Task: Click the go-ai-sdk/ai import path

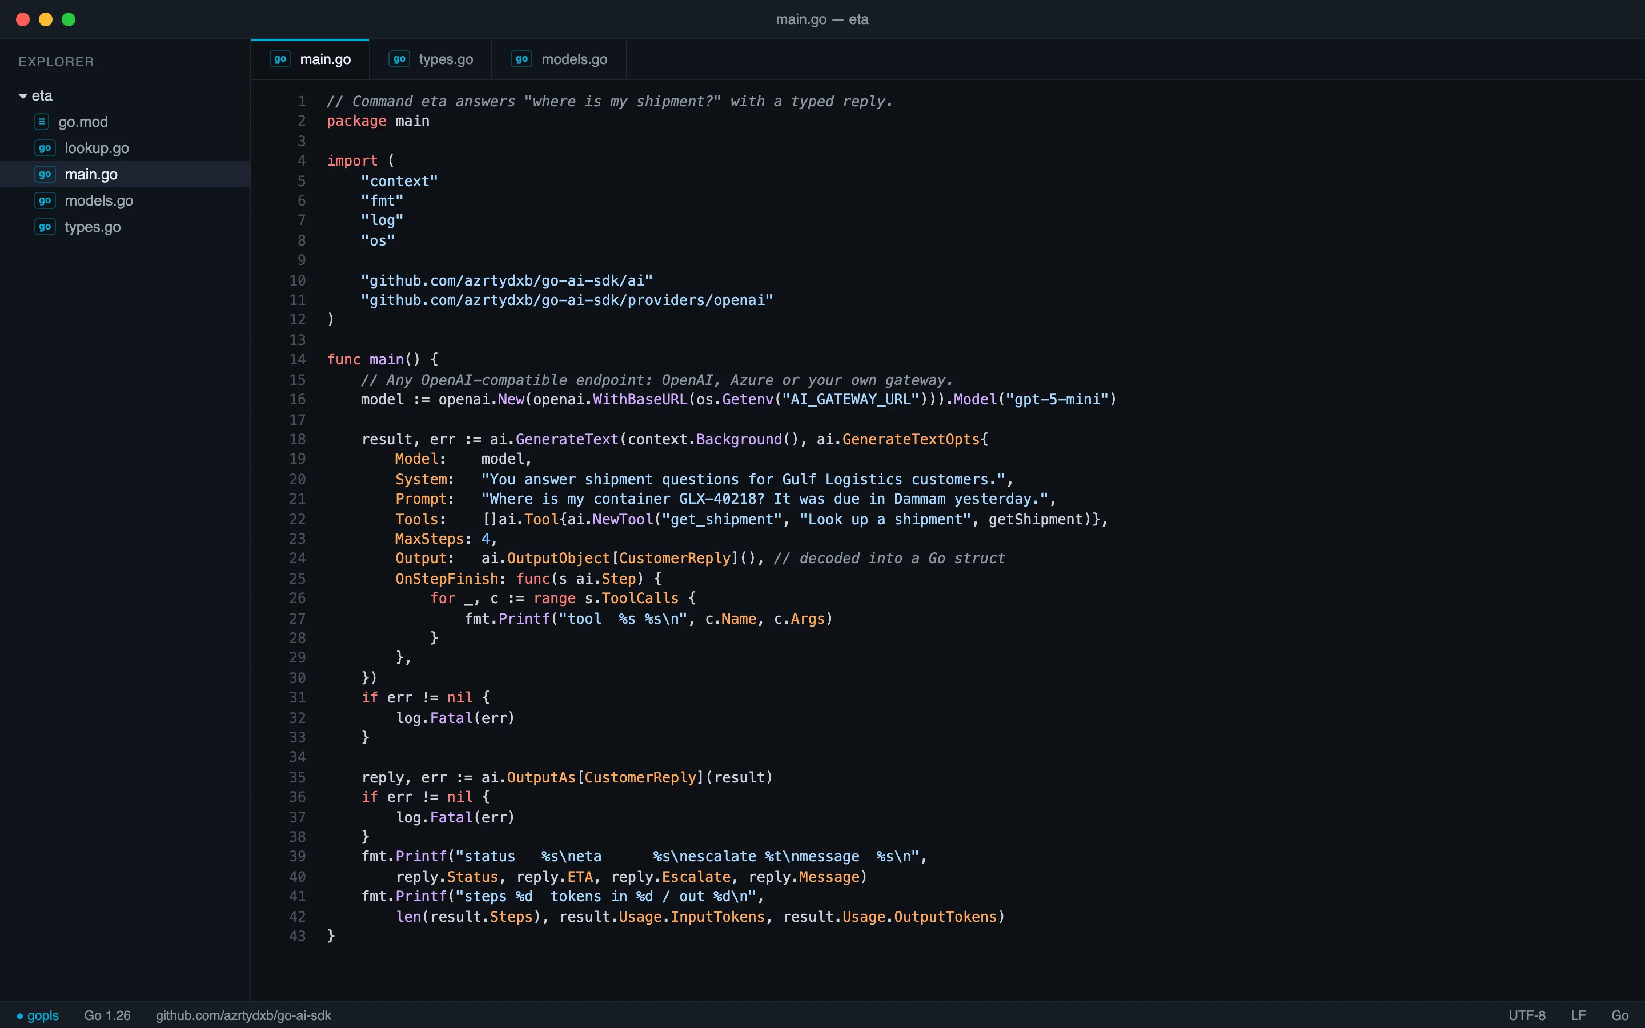Action: 507,281
